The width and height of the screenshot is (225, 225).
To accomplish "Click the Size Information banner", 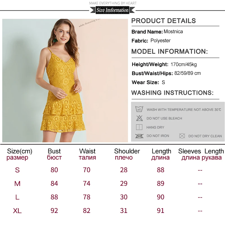I will point(112,10).
